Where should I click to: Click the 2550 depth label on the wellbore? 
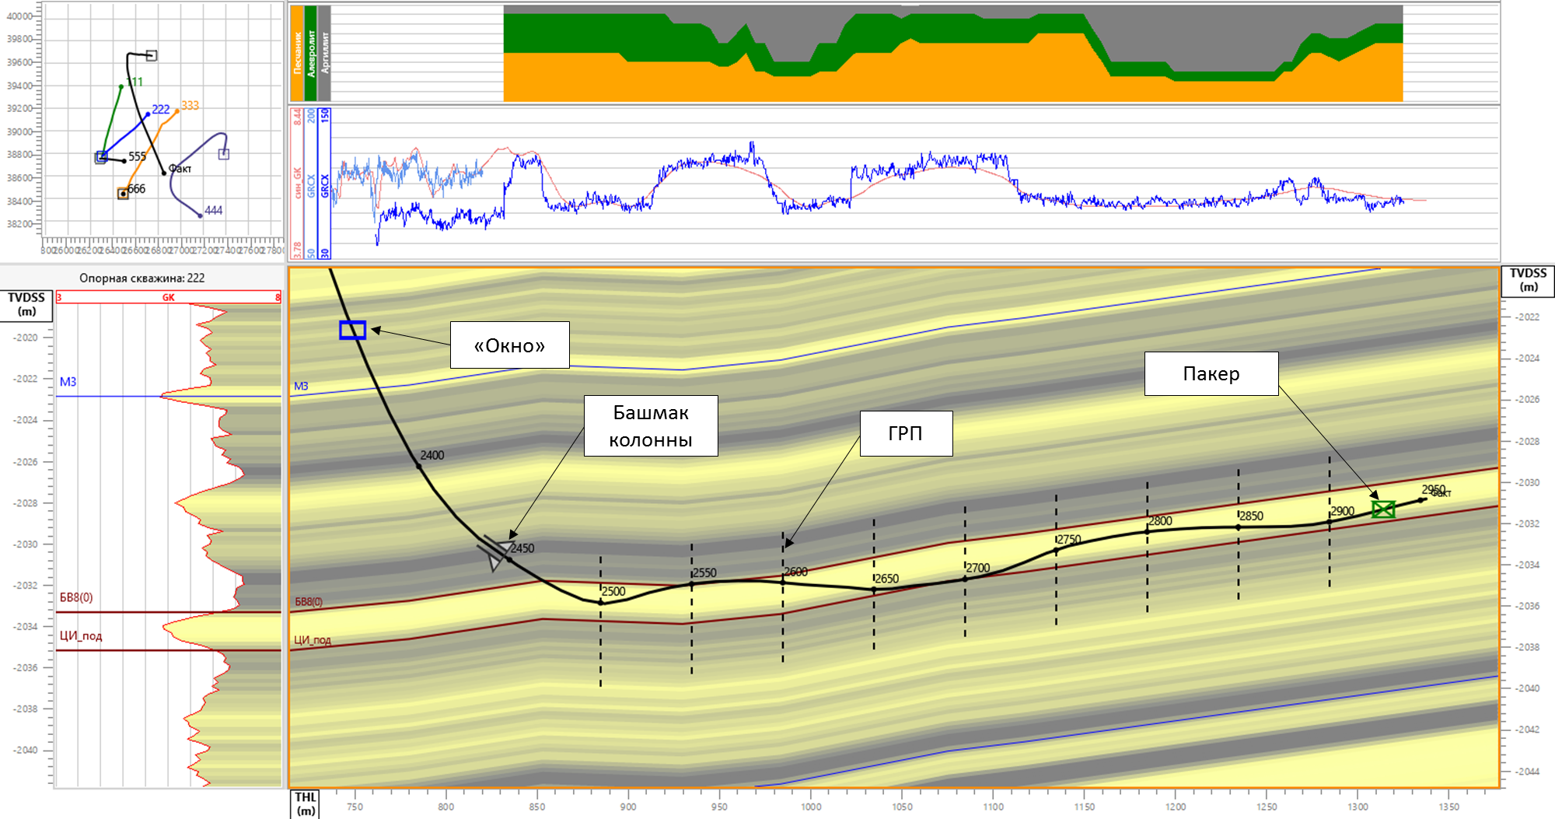coord(704,572)
